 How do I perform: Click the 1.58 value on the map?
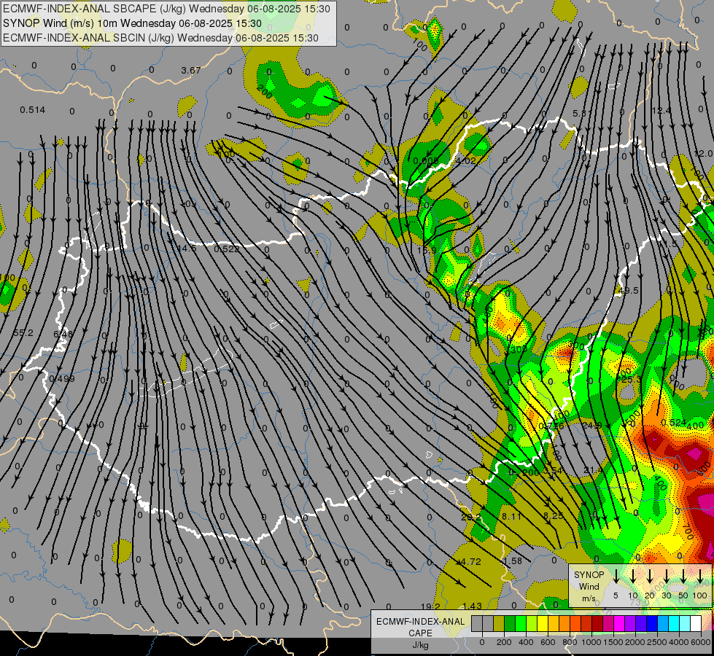pos(513,561)
